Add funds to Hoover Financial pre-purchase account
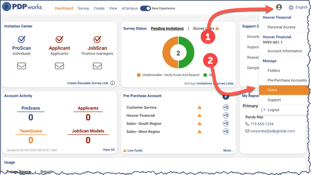Image resolution: width=311 pixels, height=175 pixels. coord(226,115)
